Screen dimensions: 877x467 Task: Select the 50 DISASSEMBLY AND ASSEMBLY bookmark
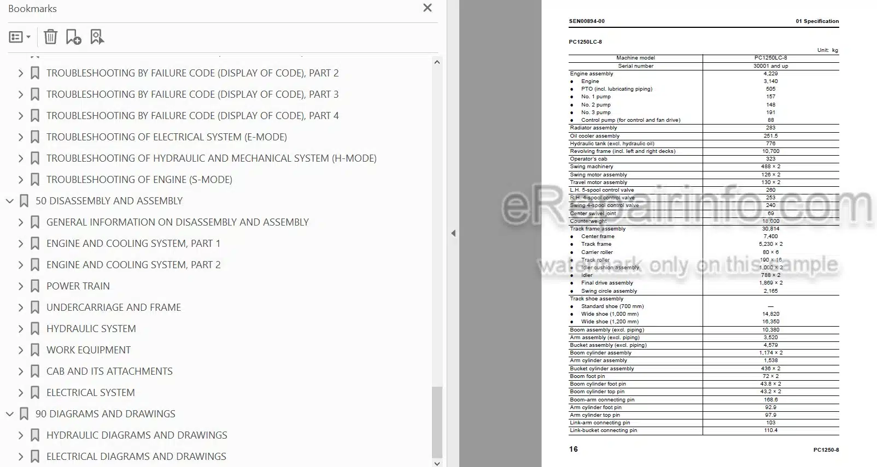[109, 201]
